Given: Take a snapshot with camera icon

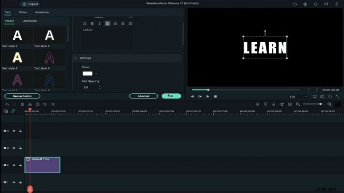Looking at the screenshot, I should [x=322, y=96].
